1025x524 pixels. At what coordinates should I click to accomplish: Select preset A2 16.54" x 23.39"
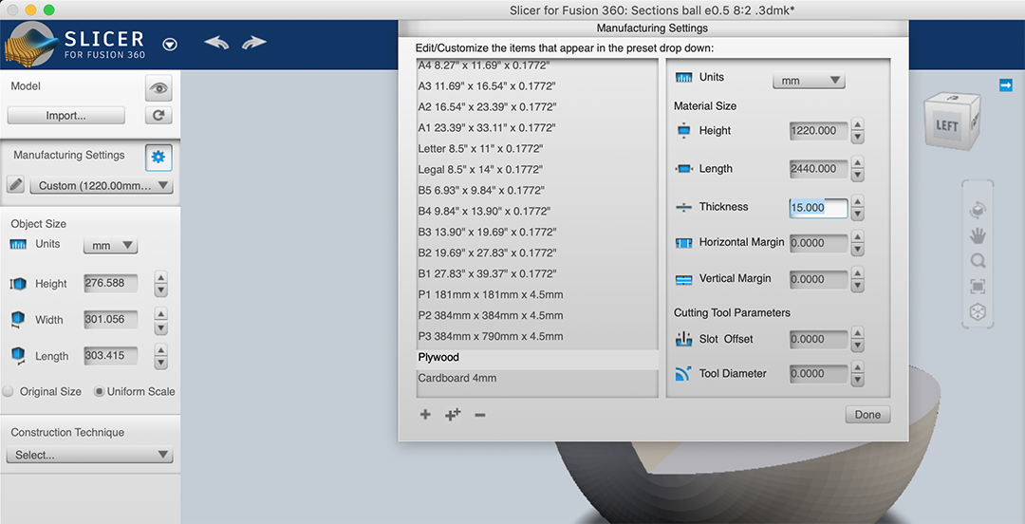(x=537, y=106)
